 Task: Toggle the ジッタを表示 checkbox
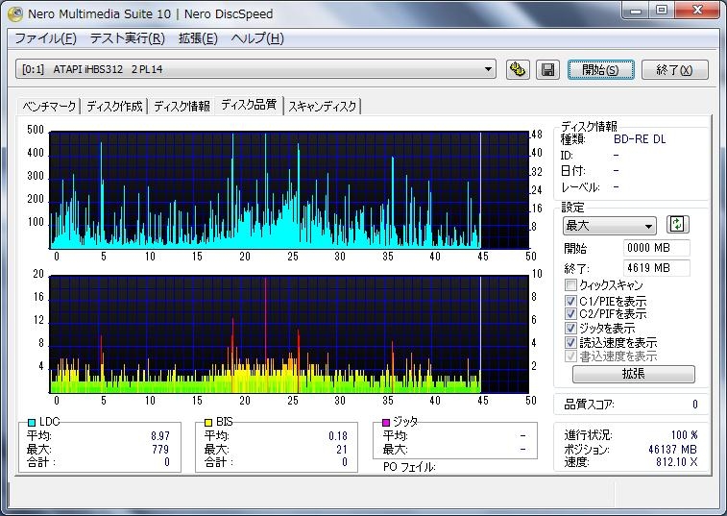(x=570, y=329)
